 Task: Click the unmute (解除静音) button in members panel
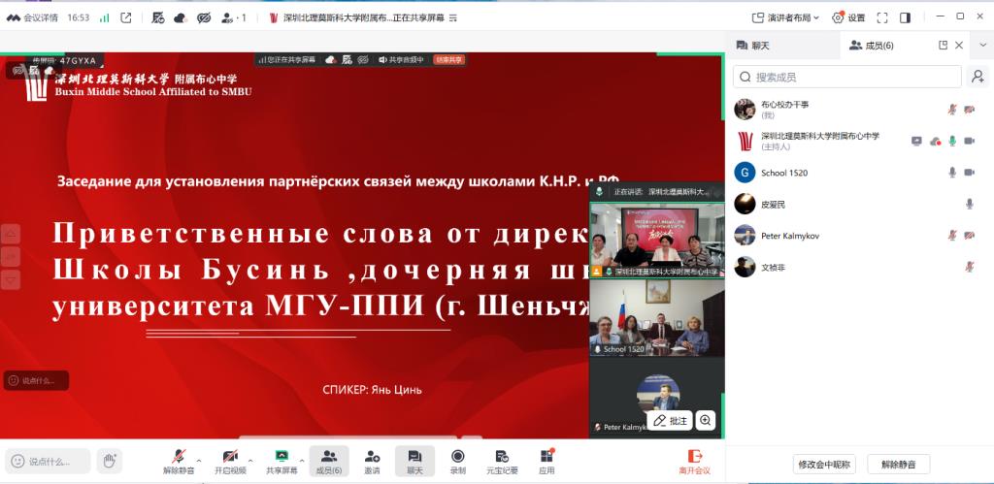pyautogui.click(x=899, y=464)
